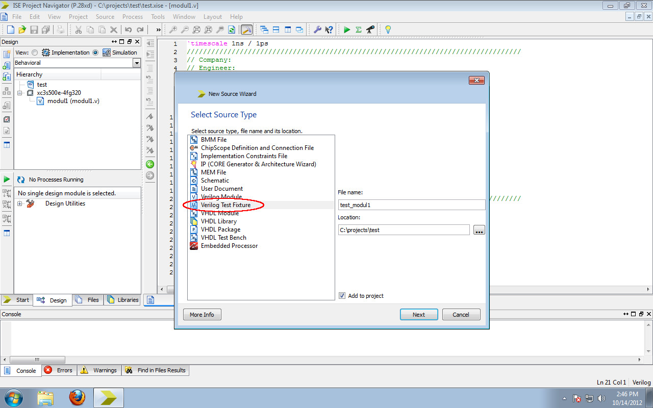Open the Tools menu

pyautogui.click(x=158, y=16)
